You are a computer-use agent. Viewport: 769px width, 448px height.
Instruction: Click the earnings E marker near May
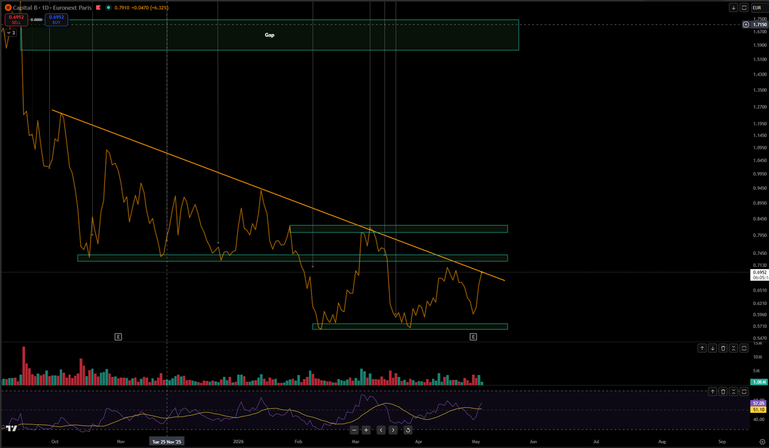tap(473, 336)
